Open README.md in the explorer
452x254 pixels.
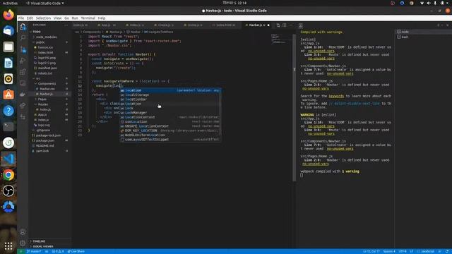point(45,146)
